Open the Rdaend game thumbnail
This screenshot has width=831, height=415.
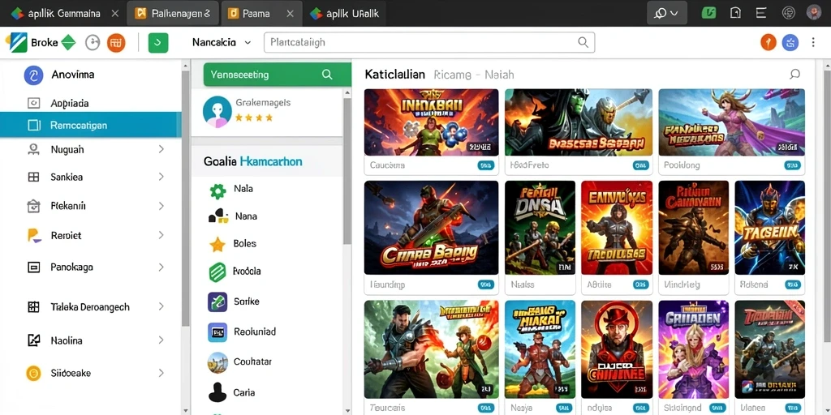coord(770,228)
